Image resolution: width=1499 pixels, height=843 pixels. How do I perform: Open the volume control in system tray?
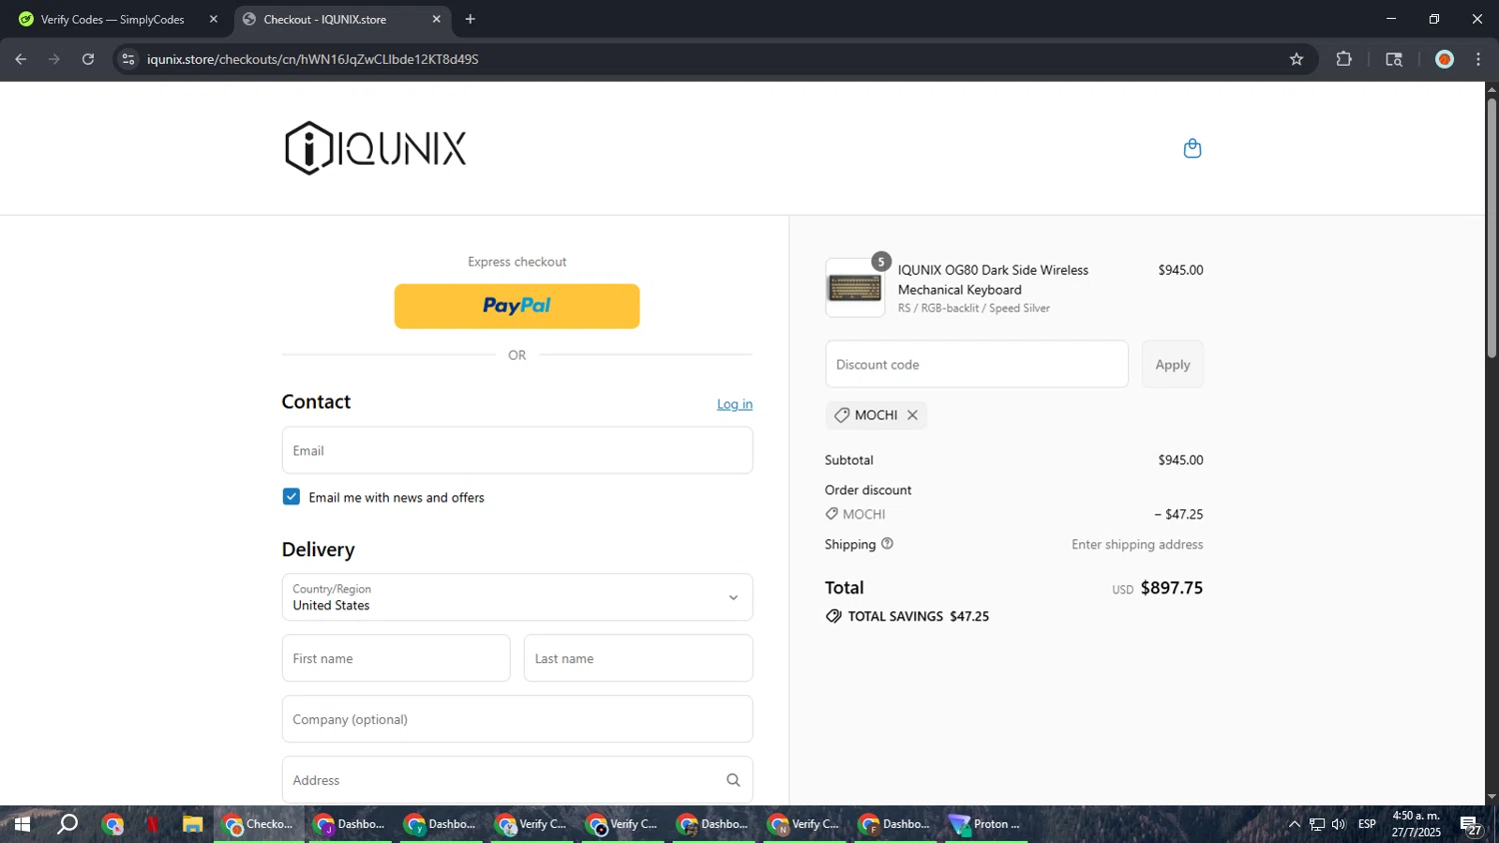tap(1338, 824)
